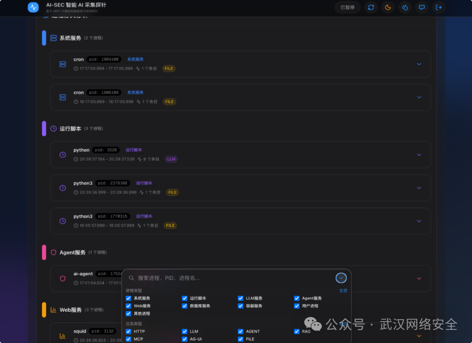This screenshot has height=343, width=472.
Task: Uncheck the 用户进程 checkbox
Action: click(297, 306)
